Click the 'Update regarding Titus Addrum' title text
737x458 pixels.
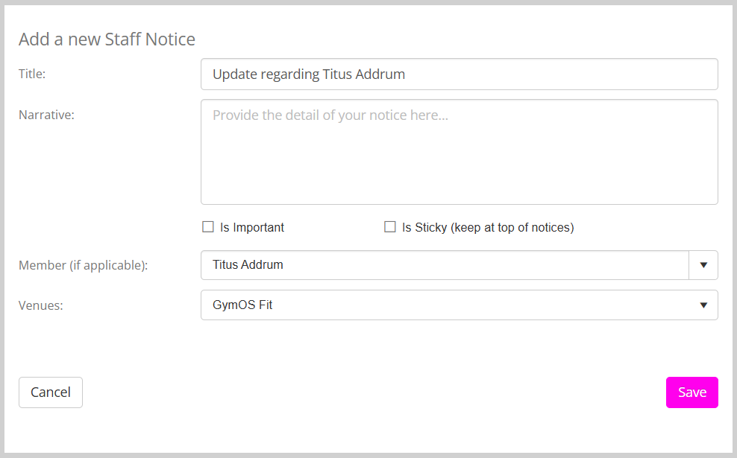(308, 74)
